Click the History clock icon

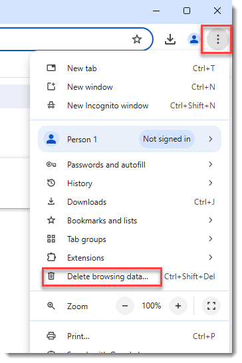point(51,183)
